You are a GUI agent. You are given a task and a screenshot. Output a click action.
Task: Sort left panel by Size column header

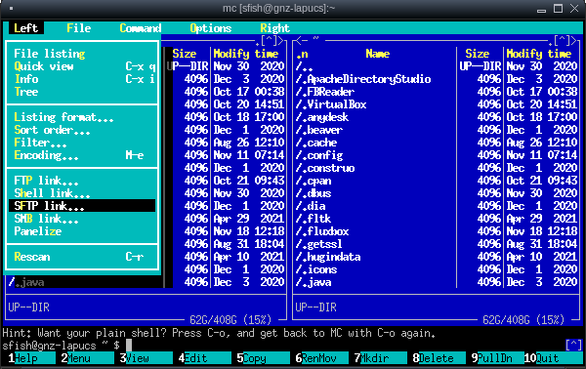pos(185,54)
